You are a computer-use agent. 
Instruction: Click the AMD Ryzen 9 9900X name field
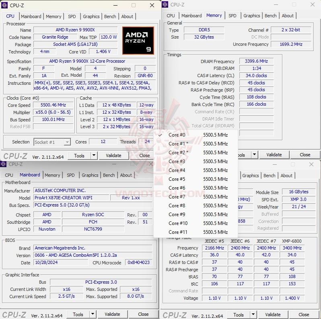[x=75, y=30]
